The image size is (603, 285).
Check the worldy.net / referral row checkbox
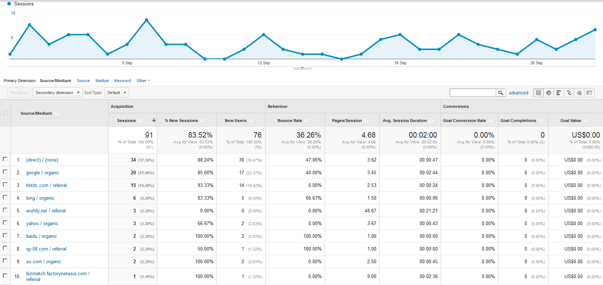click(5, 210)
